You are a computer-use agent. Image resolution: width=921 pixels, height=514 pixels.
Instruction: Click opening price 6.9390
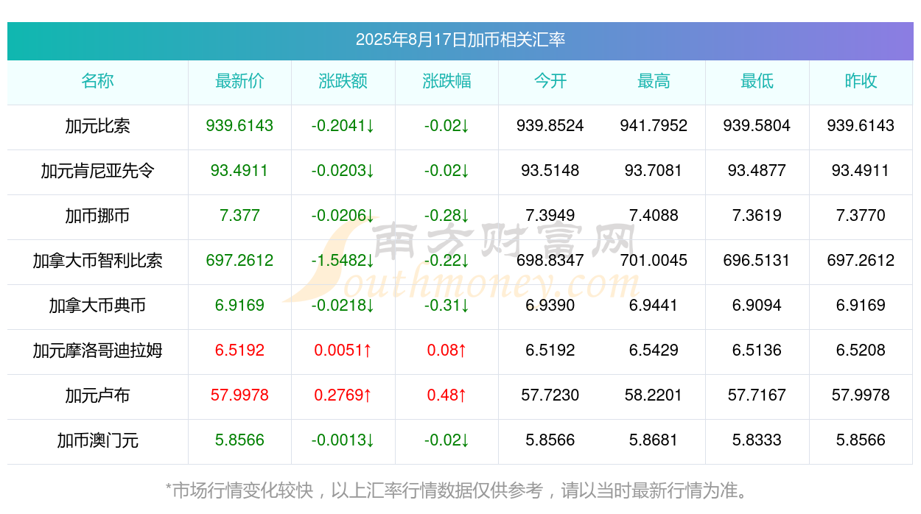point(550,306)
